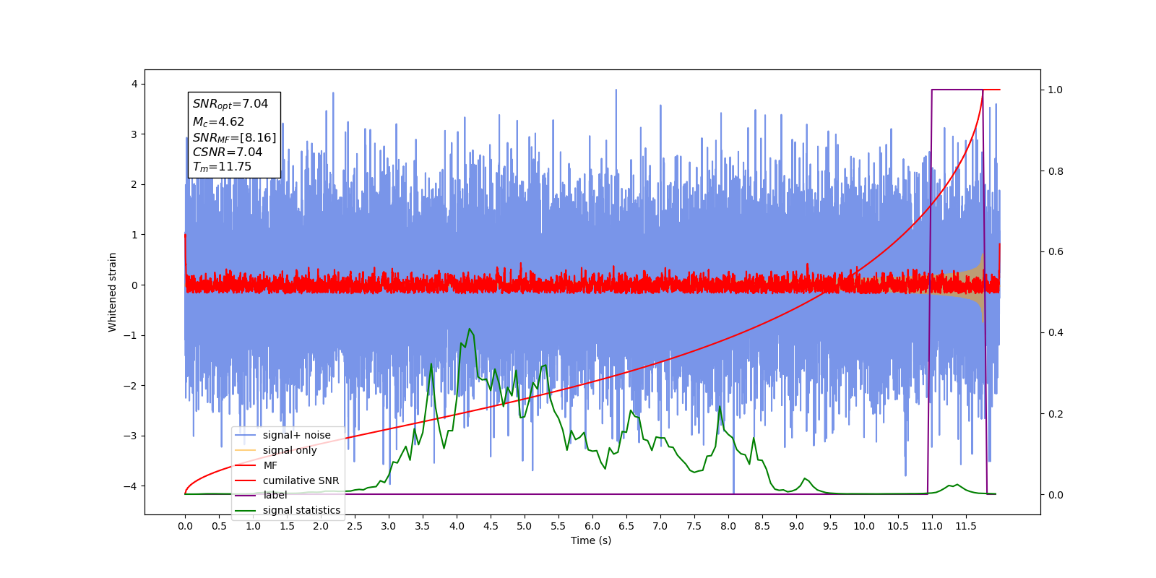This screenshot has width=1156, height=578.
Task: Select the 3.5 time axis tick label
Action: (423, 526)
